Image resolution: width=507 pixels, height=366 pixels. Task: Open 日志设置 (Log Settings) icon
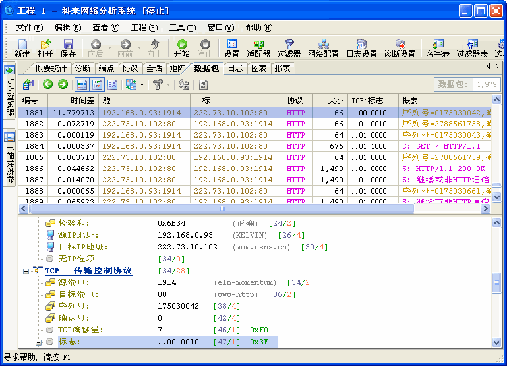pyautogui.click(x=361, y=47)
